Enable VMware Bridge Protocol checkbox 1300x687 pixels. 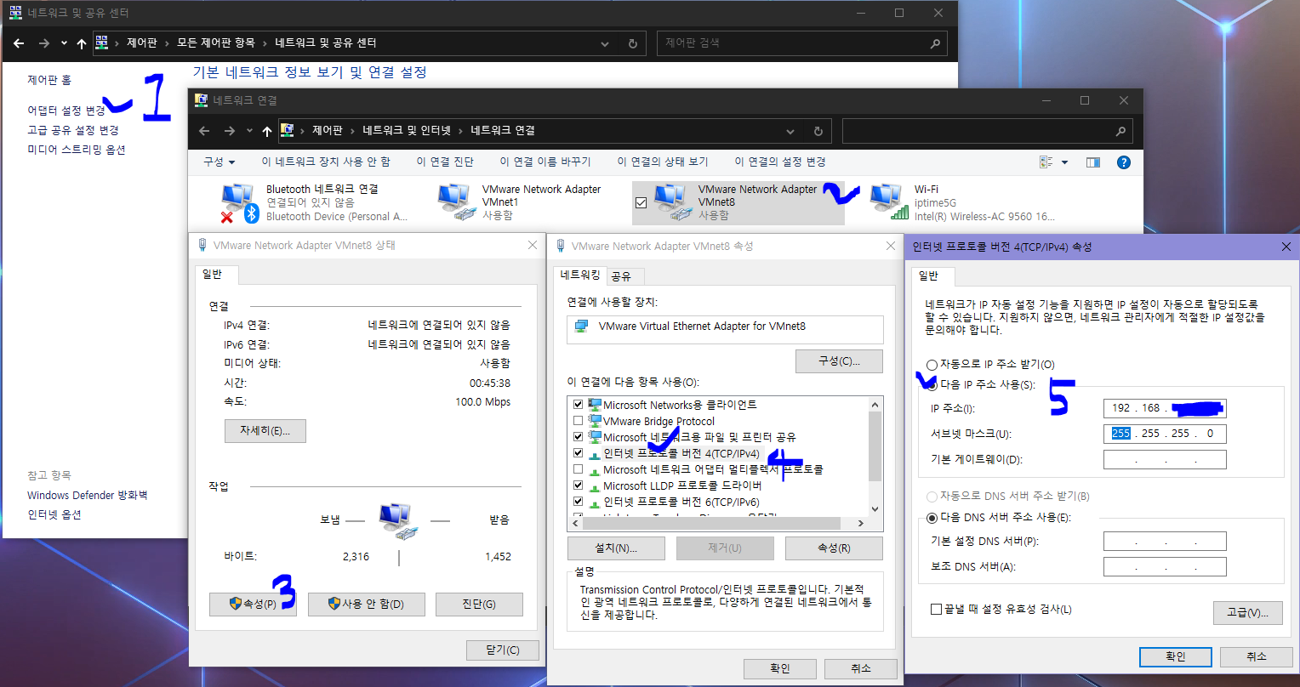click(579, 421)
